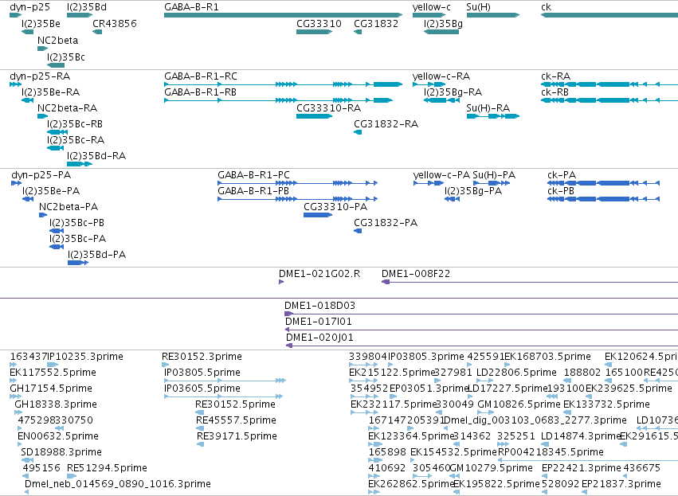
Task: Click the NC2beta gene label without suffix
Action: click(57, 41)
